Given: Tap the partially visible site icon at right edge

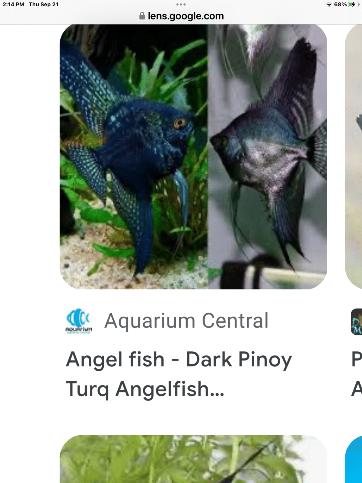Looking at the screenshot, I should pos(356,322).
